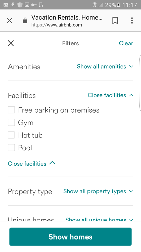The image size is (141, 252).
Task: Select the Pool checkbox
Action: pos(11,147)
